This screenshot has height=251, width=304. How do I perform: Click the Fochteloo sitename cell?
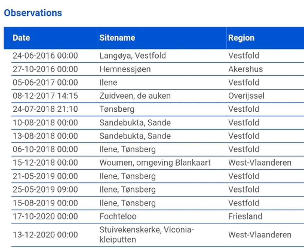click(x=118, y=217)
